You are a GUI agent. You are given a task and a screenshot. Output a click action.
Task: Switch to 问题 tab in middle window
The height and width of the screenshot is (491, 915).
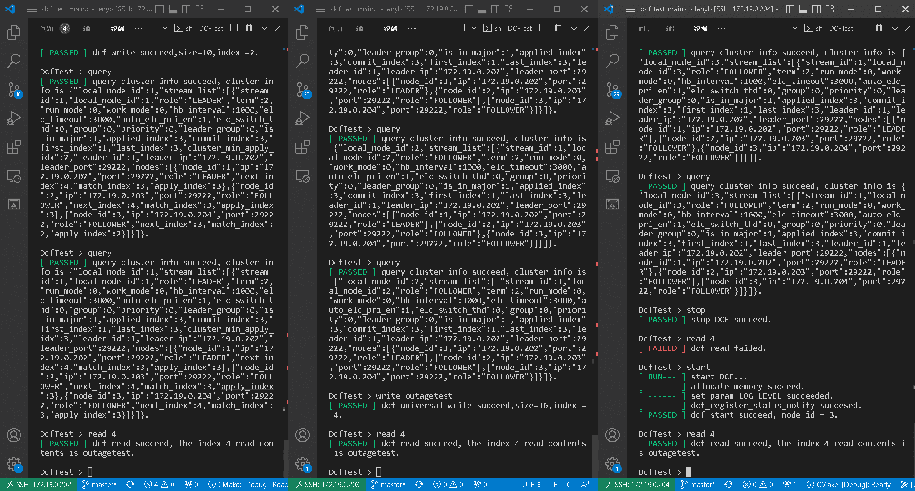point(335,29)
